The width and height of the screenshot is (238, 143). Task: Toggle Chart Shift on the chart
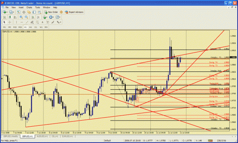coord(38,17)
